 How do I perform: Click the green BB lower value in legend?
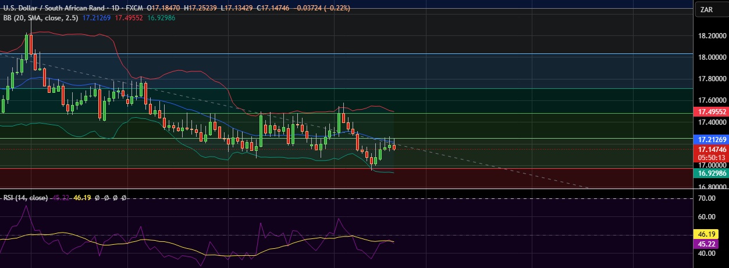(x=160, y=18)
